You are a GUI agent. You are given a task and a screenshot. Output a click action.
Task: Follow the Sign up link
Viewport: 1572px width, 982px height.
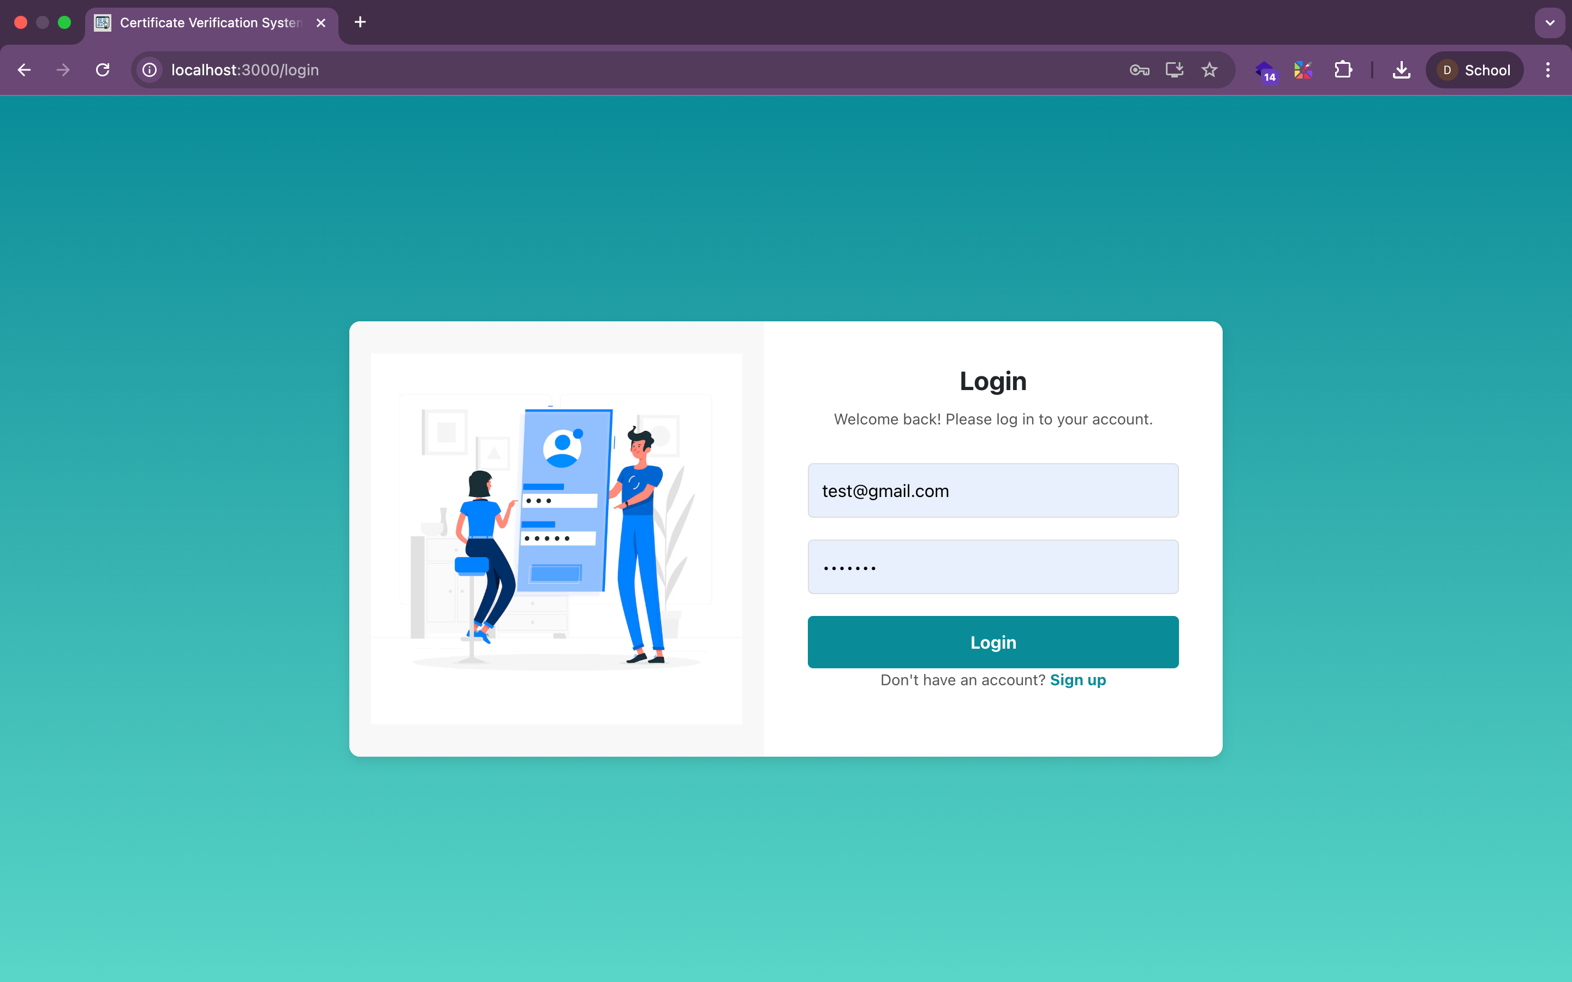pyautogui.click(x=1077, y=680)
